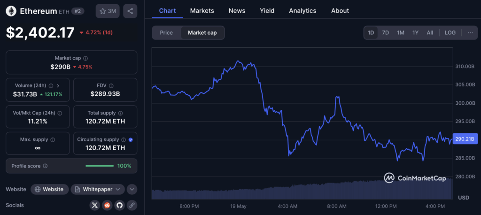Open the Whitepaper dropdown
Viewport: 481px width, 215px height.
(x=98, y=189)
